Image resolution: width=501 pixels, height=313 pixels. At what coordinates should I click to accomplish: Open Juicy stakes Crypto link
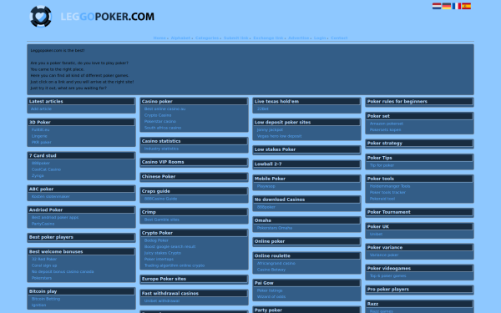(163, 253)
